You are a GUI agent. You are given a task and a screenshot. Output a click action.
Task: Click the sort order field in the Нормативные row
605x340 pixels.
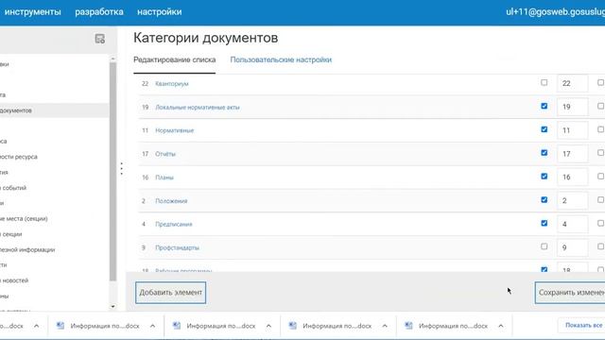pos(573,130)
